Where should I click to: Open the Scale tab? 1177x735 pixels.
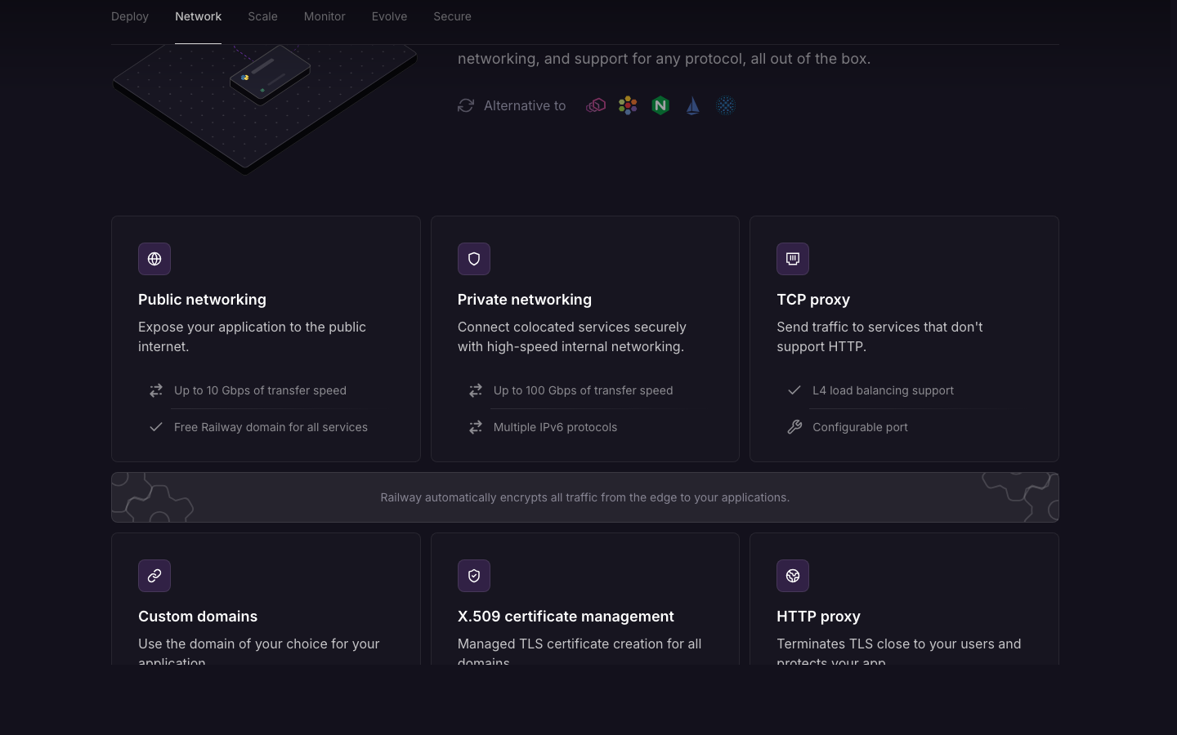[x=262, y=16]
